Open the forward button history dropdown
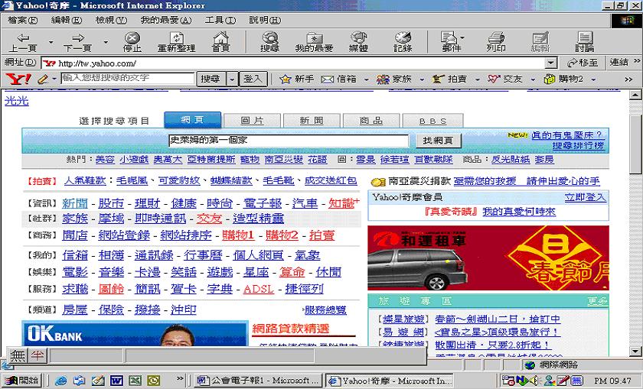643x389 pixels. pos(106,42)
